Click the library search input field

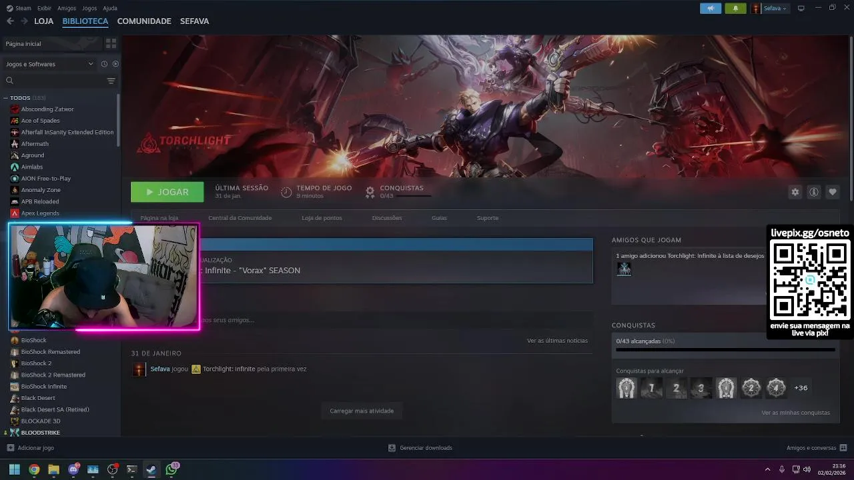pyautogui.click(x=60, y=81)
